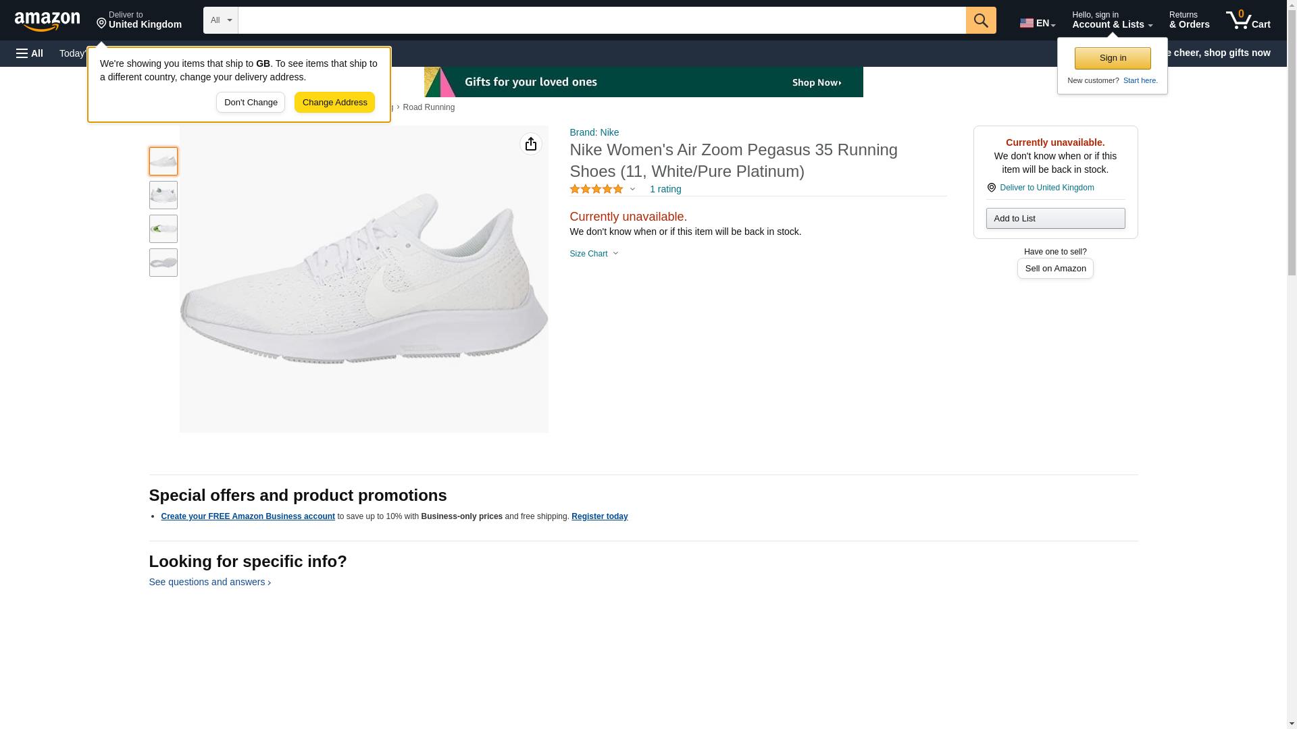This screenshot has height=729, width=1297.
Task: Click the Amazon logo
Action: 47,21
